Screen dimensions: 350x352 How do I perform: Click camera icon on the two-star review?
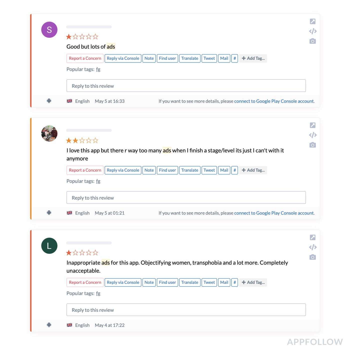(312, 145)
